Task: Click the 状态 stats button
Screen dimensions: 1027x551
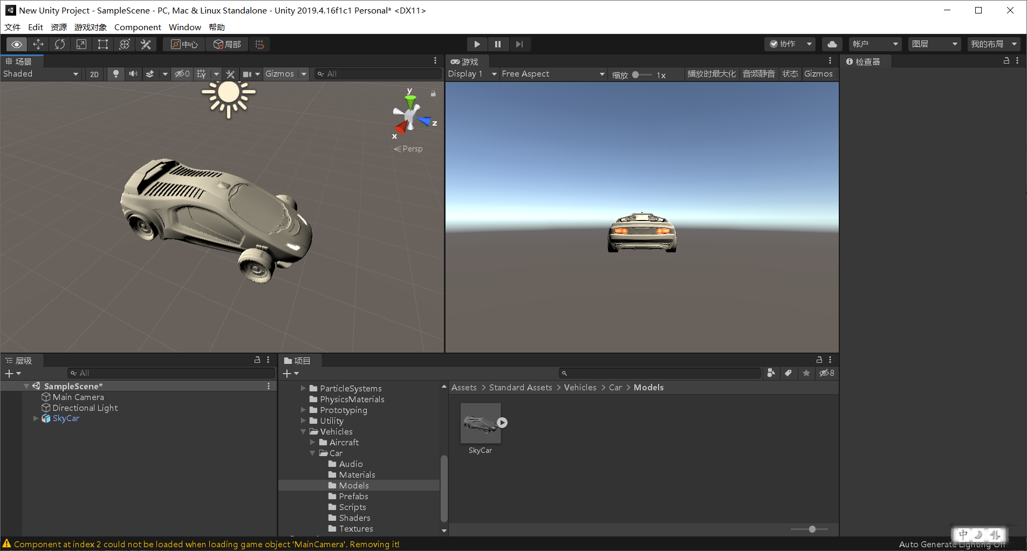Action: (790, 74)
